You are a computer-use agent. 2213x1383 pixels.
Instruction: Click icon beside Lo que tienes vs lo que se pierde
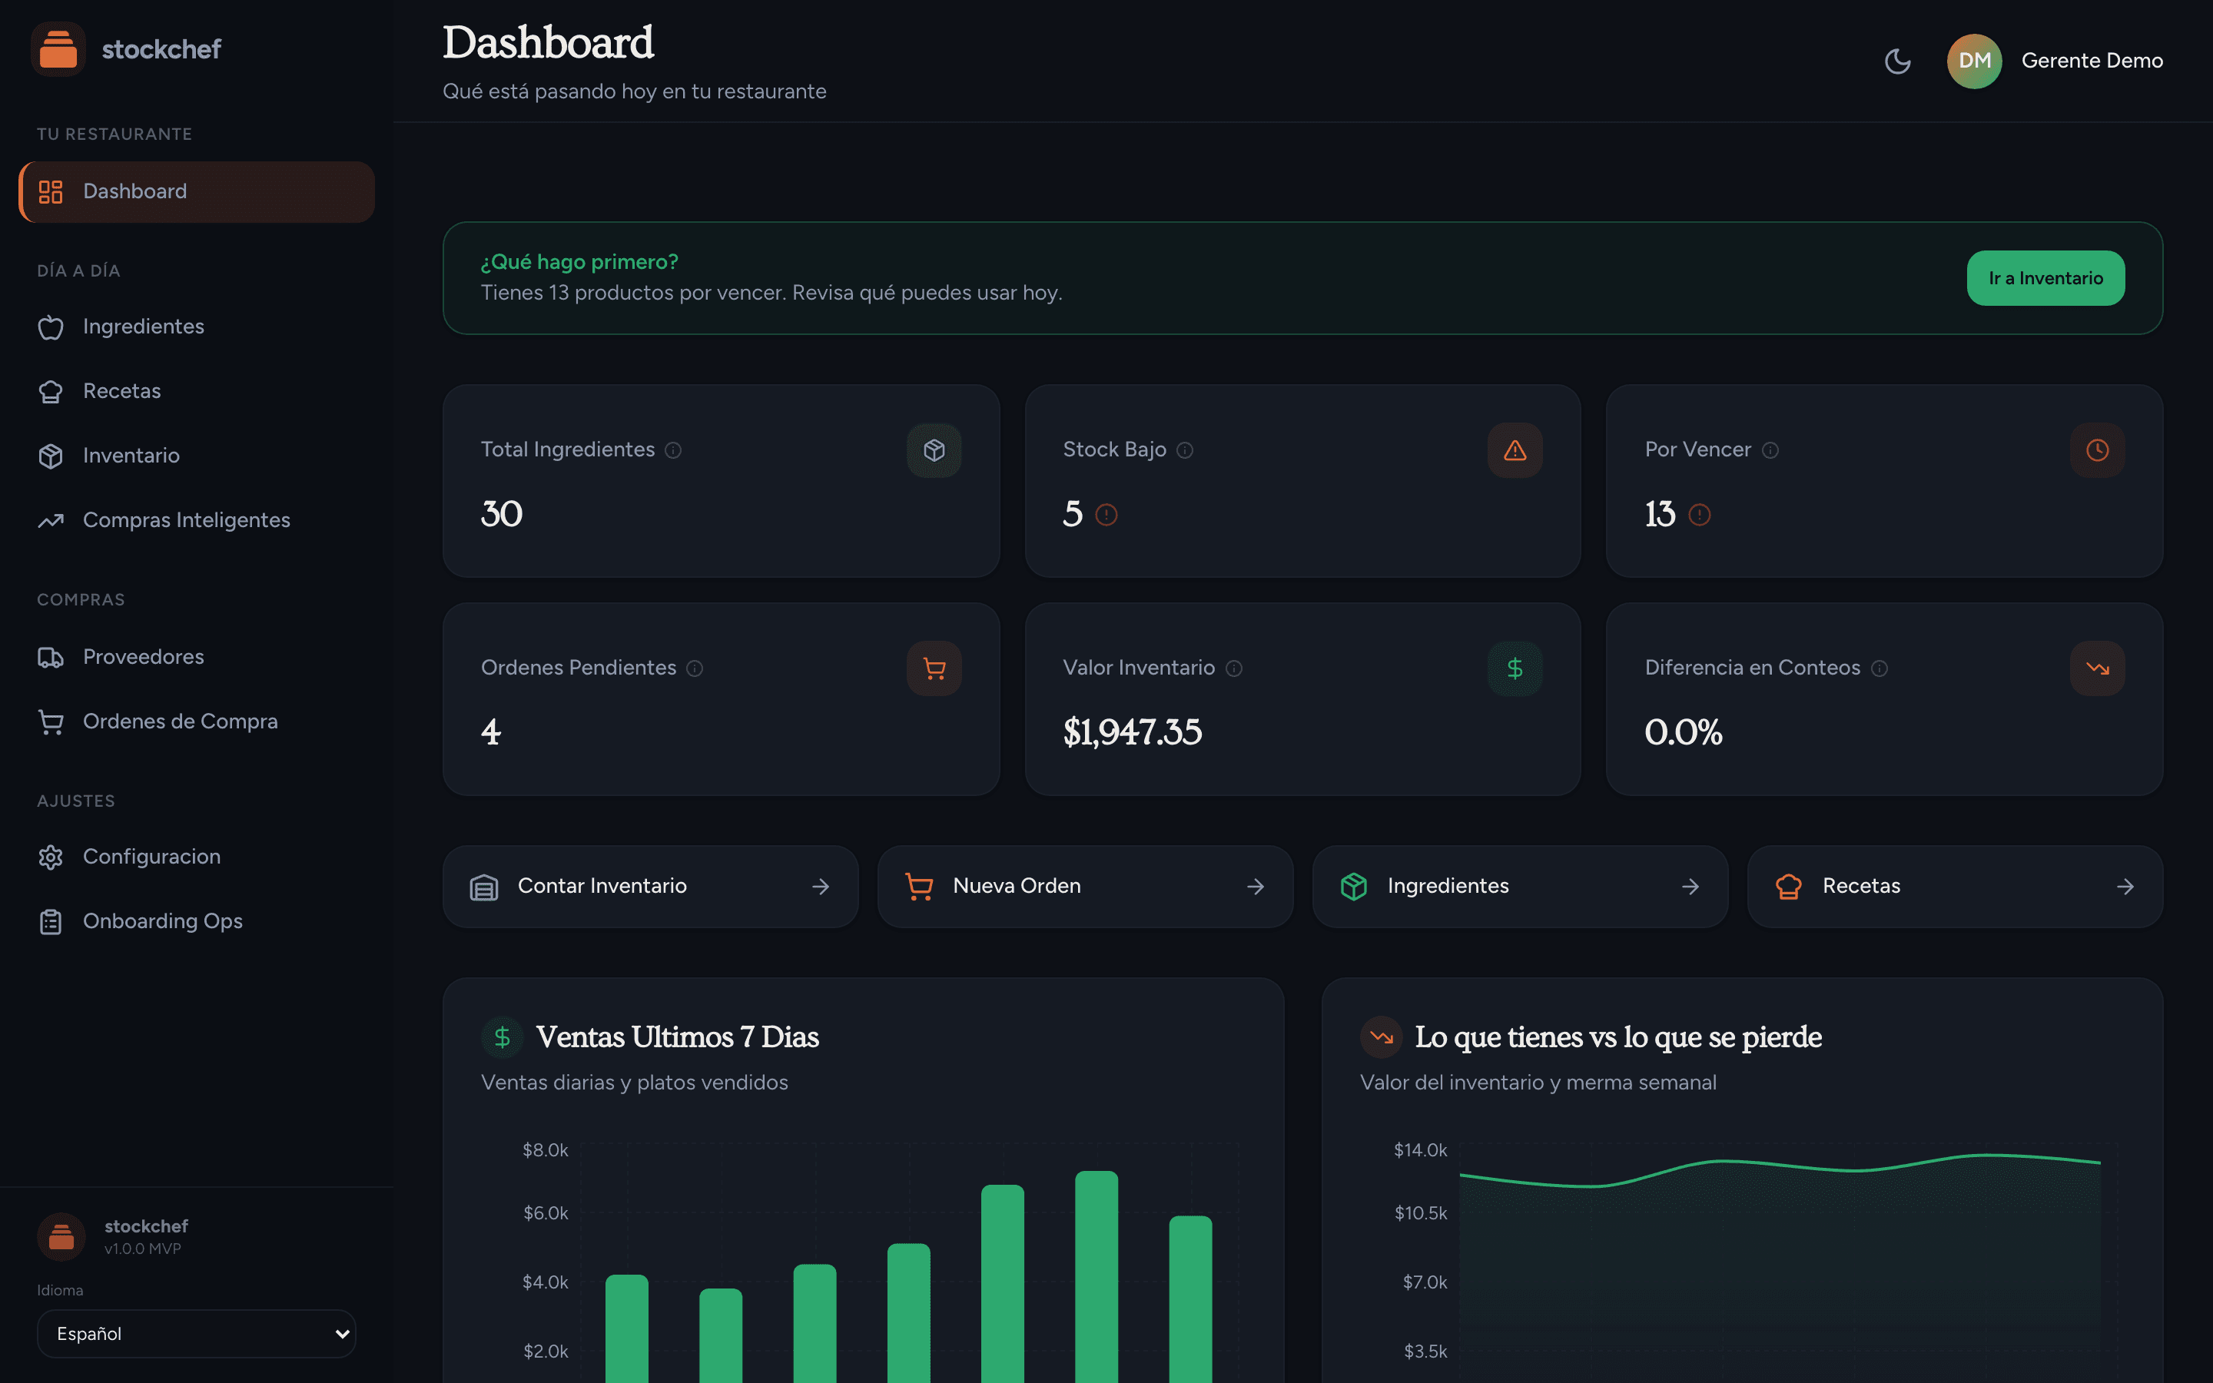[1381, 1037]
